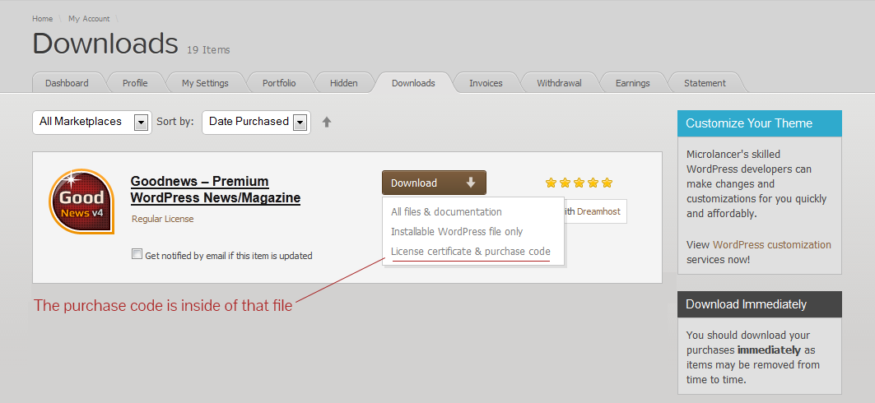The height and width of the screenshot is (403, 875).
Task: Click the Home breadcrumb link
Action: click(x=42, y=18)
